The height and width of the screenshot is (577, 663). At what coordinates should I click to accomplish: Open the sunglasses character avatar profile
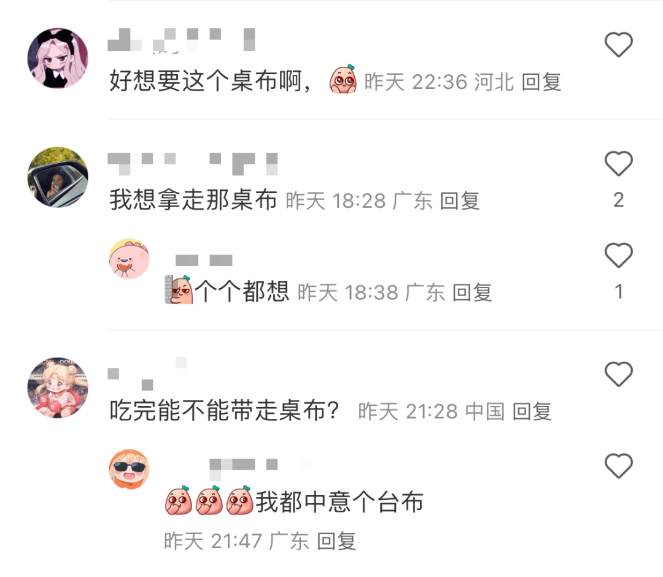pos(130,469)
